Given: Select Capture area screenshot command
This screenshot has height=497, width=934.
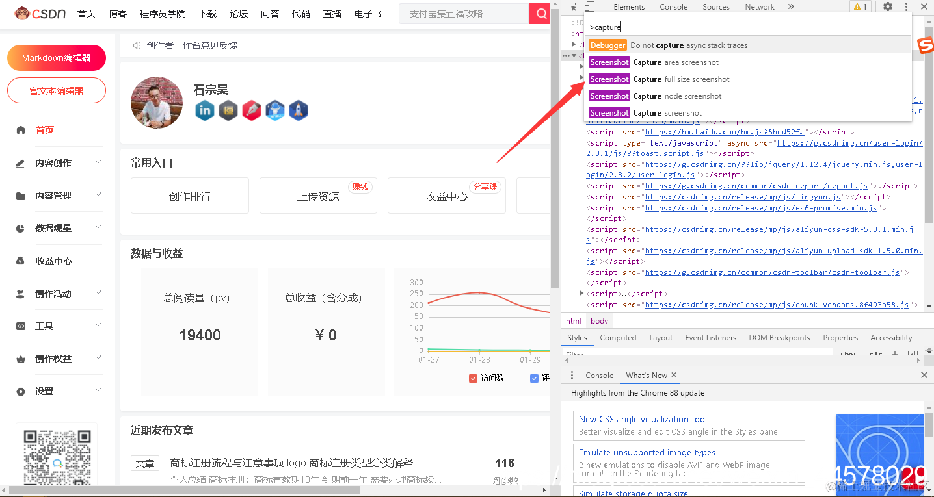Looking at the screenshot, I should tap(748, 62).
